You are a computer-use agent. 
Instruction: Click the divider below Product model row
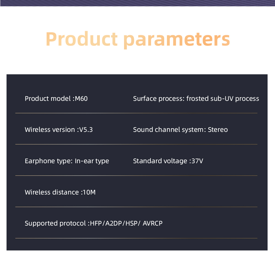coord(136,113)
